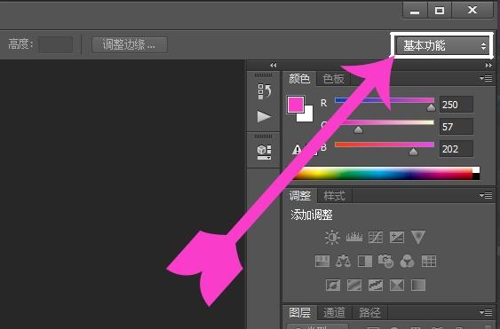Minimize the Photoshop window
This screenshot has width=500, height=329.
(x=415, y=10)
